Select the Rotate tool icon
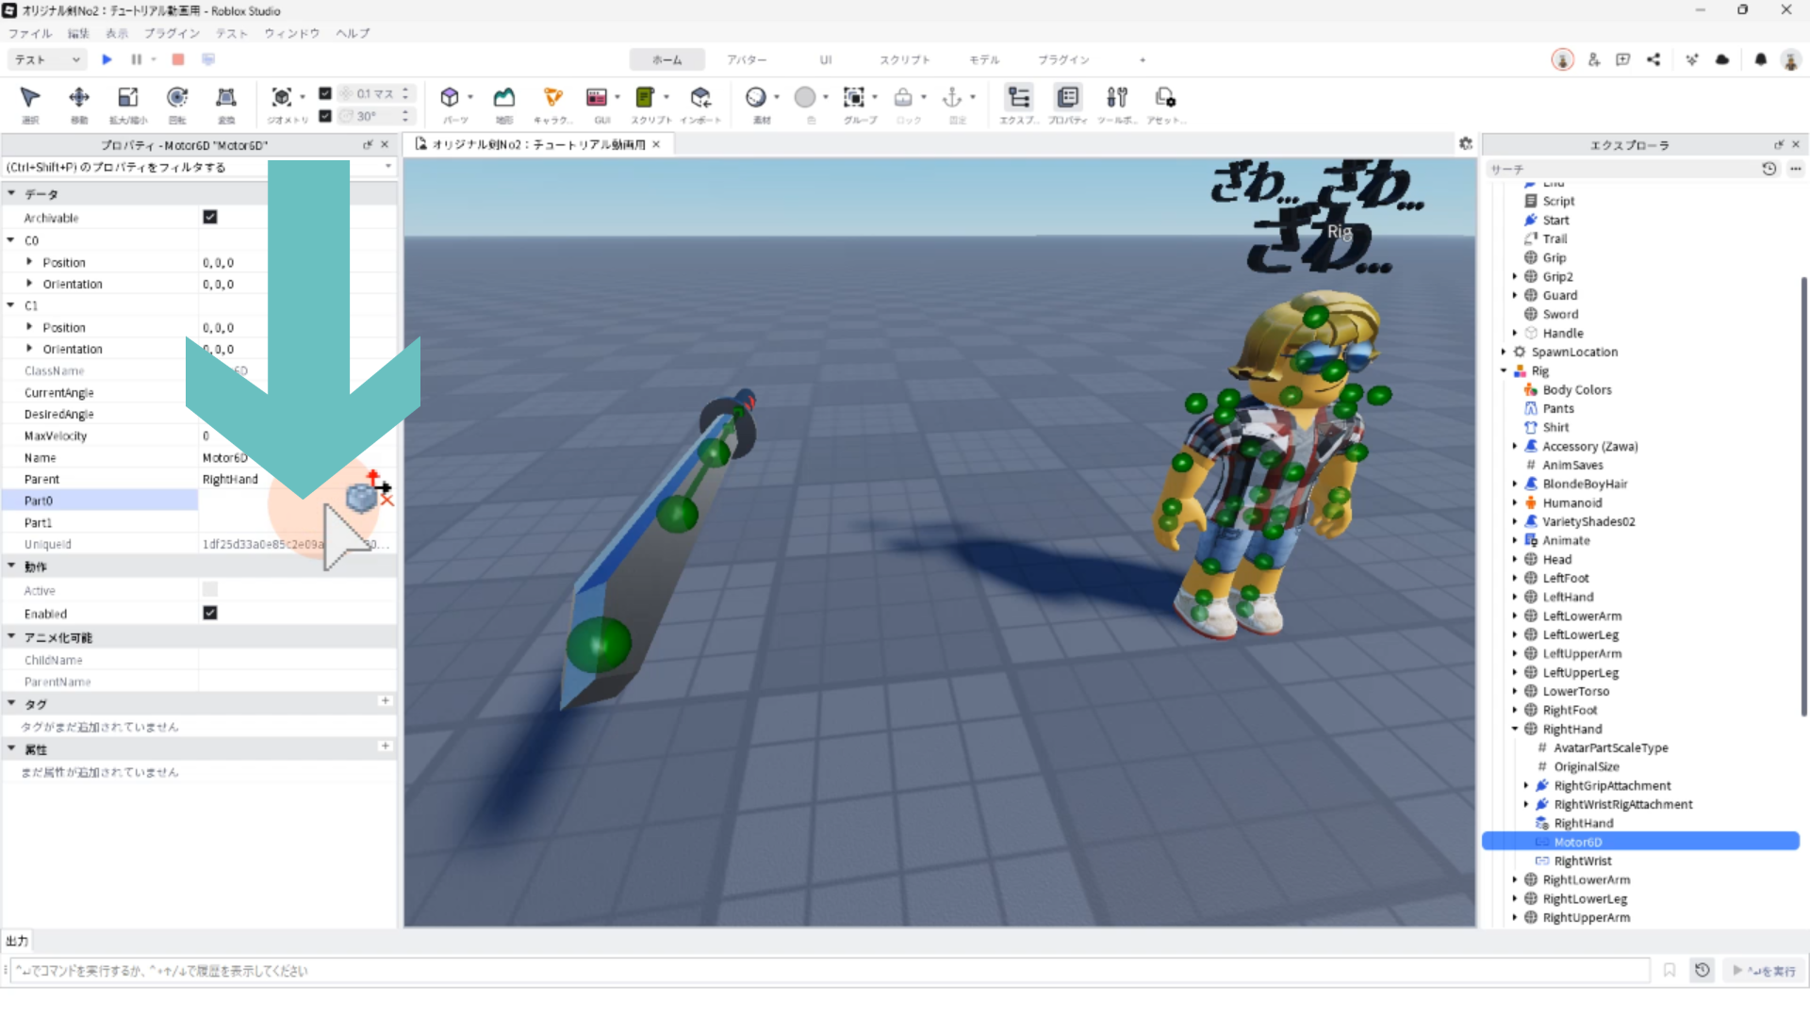 coord(176,98)
